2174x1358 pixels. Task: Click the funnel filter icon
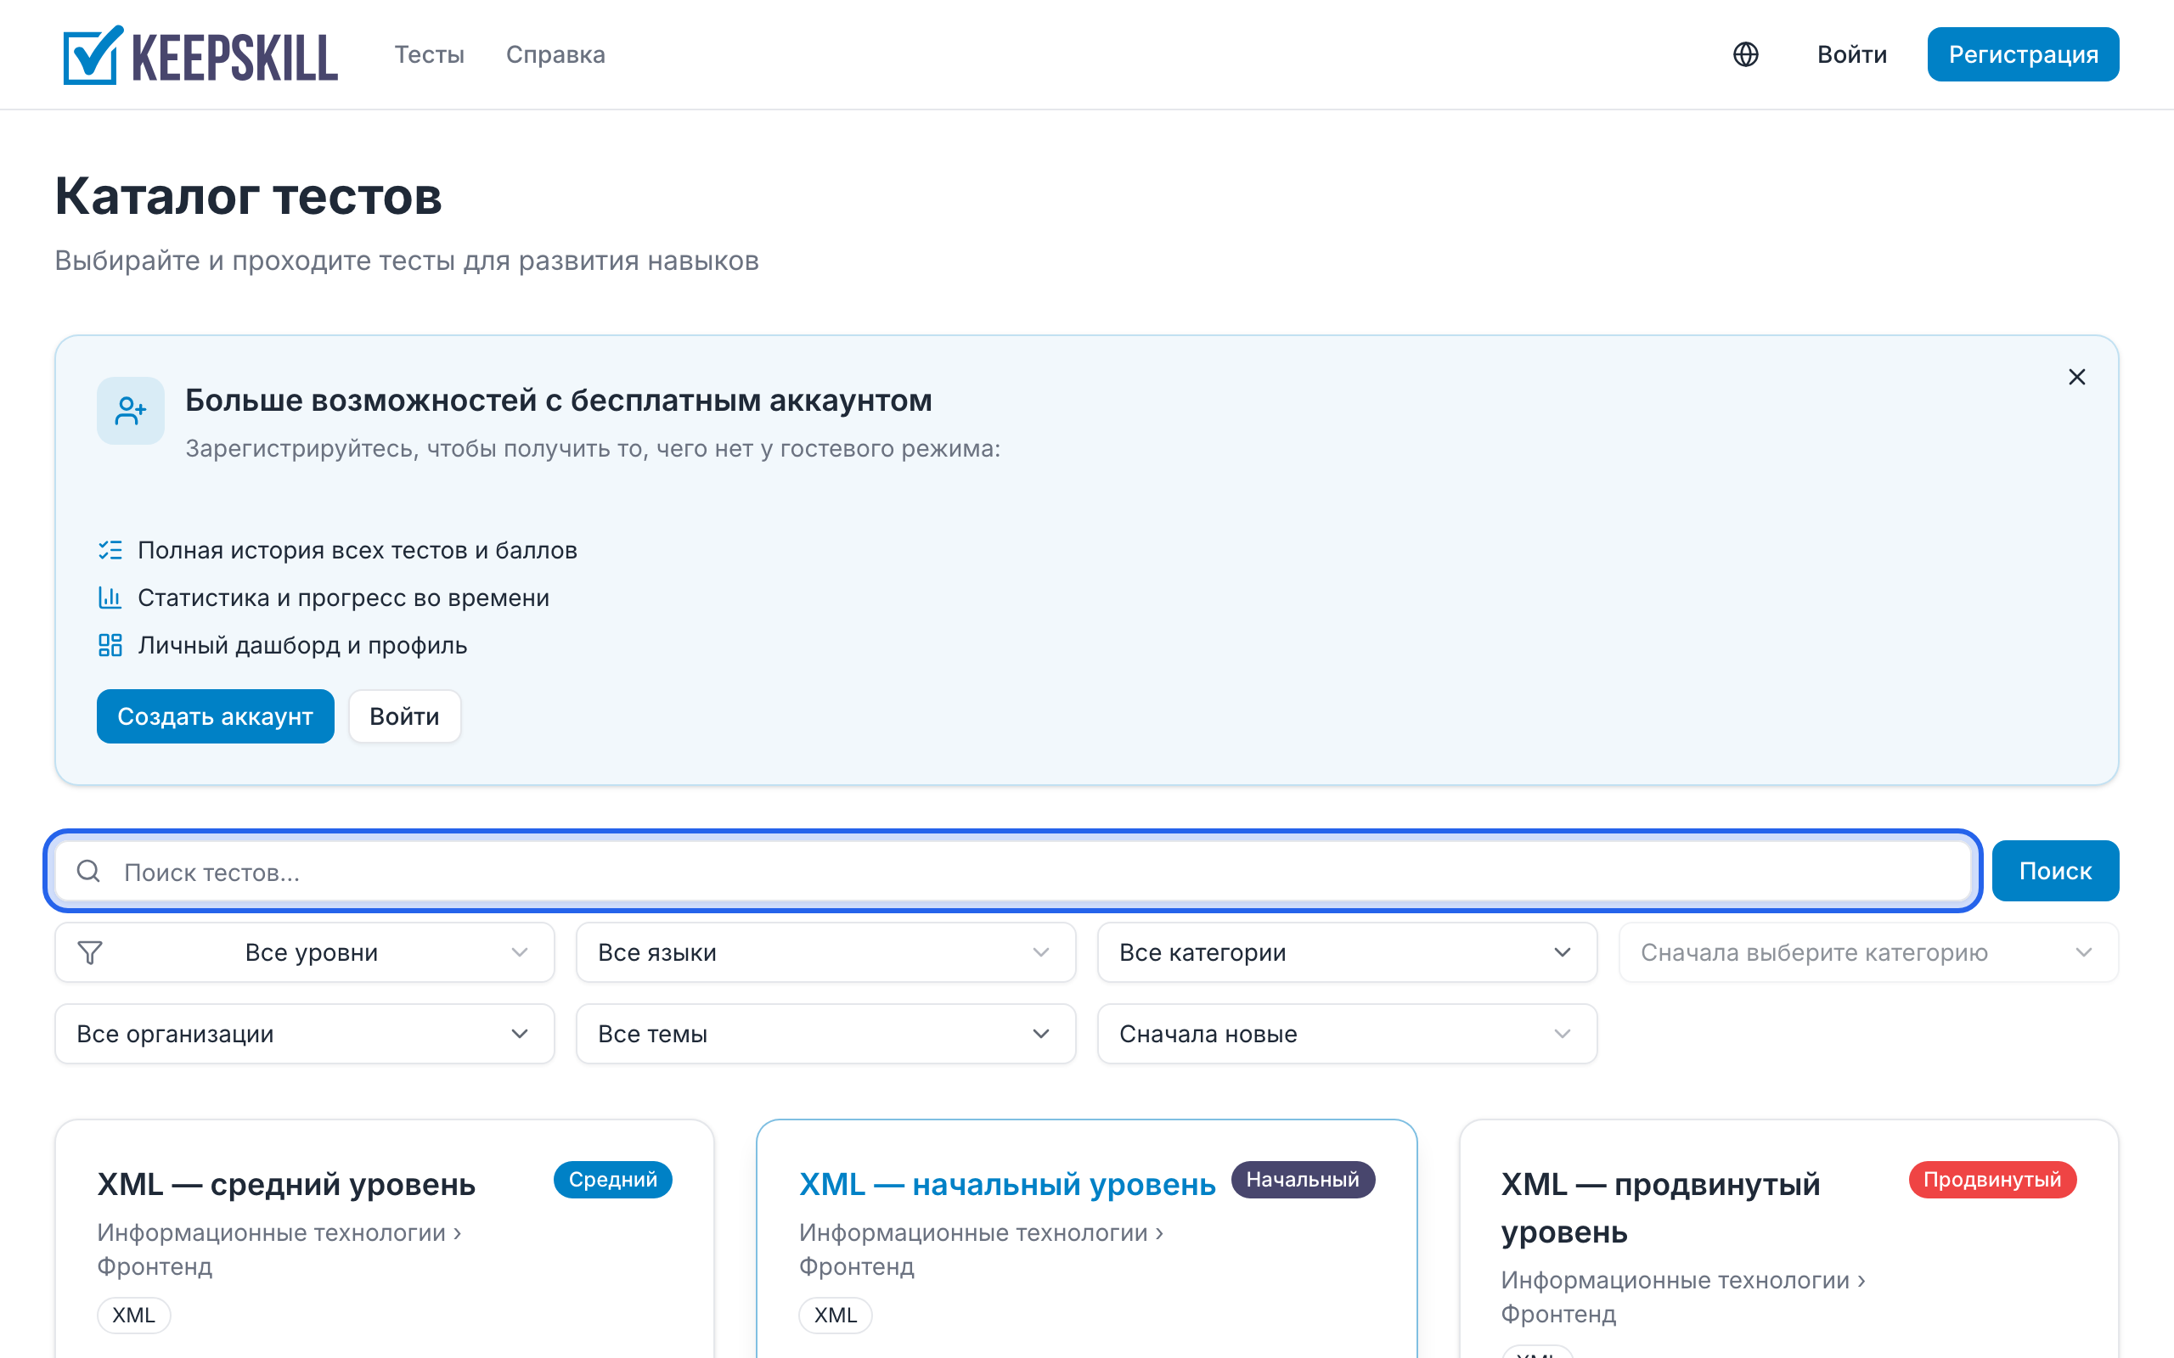(90, 953)
